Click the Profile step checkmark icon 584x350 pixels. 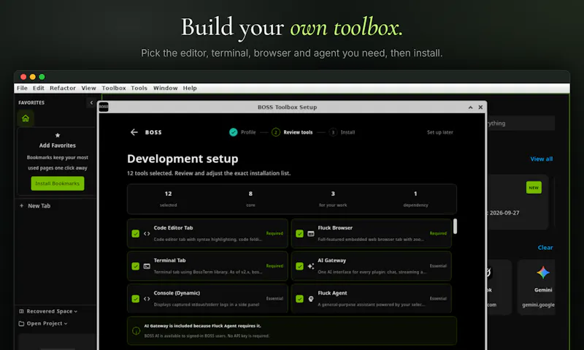tap(233, 132)
